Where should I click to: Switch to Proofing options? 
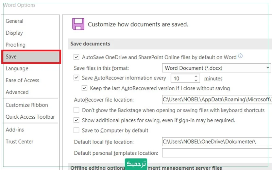coord(16,45)
